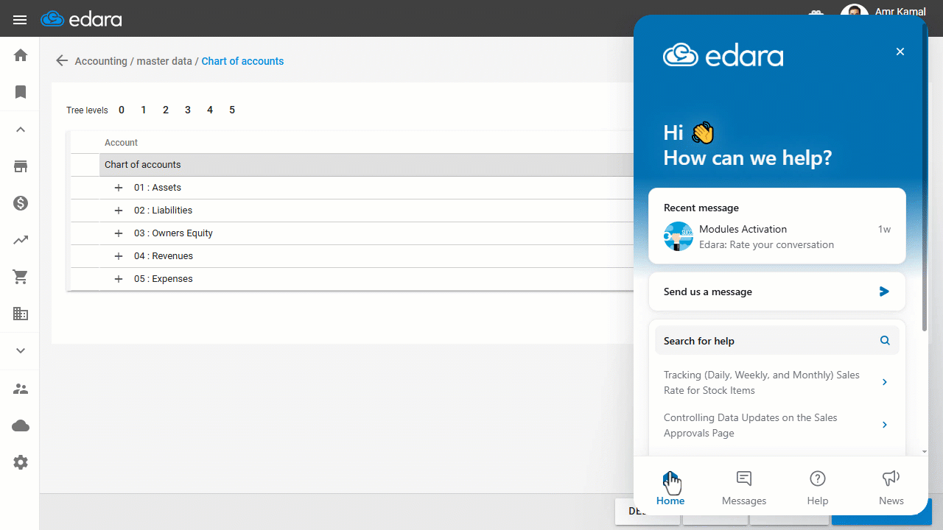Open the cloud sidebar icon
Image resolution: width=943 pixels, height=530 pixels.
pyautogui.click(x=21, y=425)
